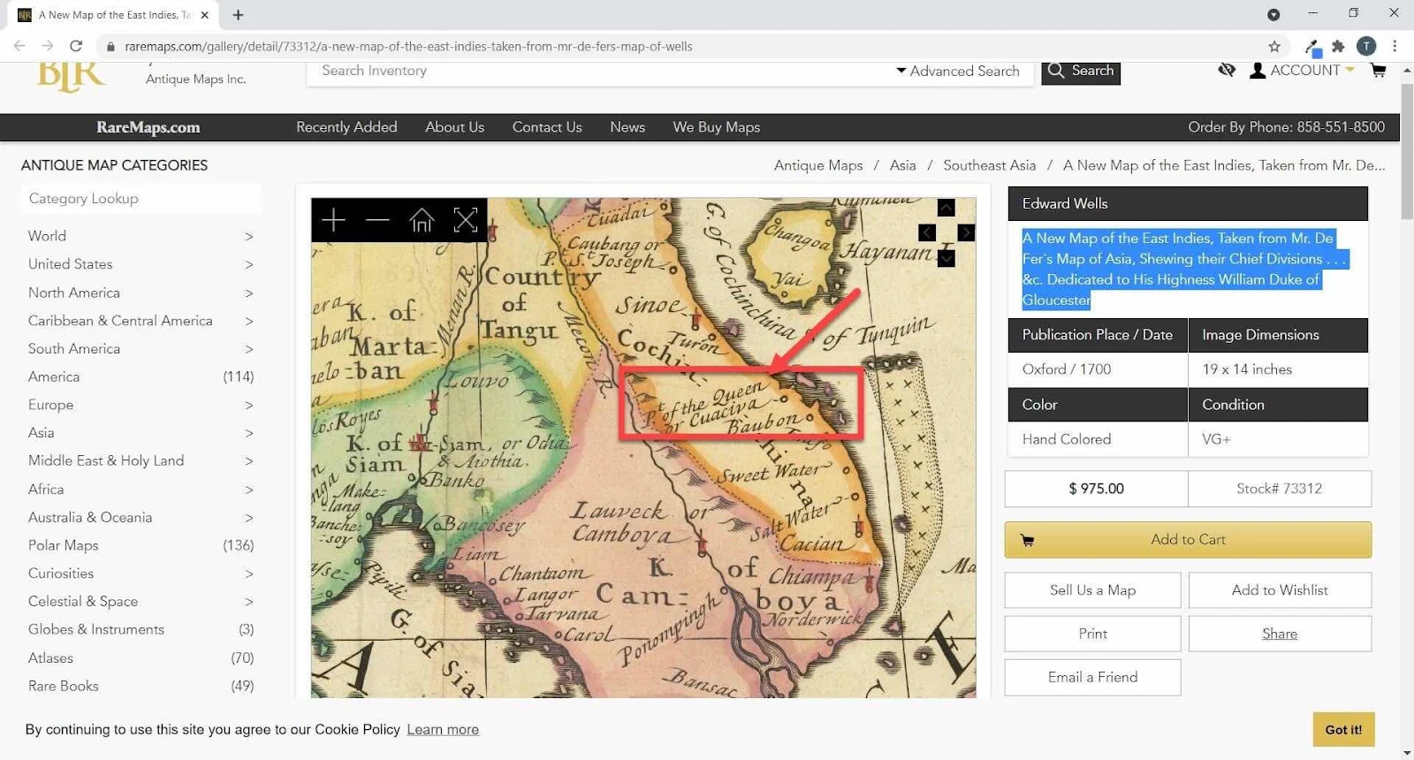The width and height of the screenshot is (1414, 760).
Task: Click the Add to Cart button
Action: click(x=1188, y=540)
